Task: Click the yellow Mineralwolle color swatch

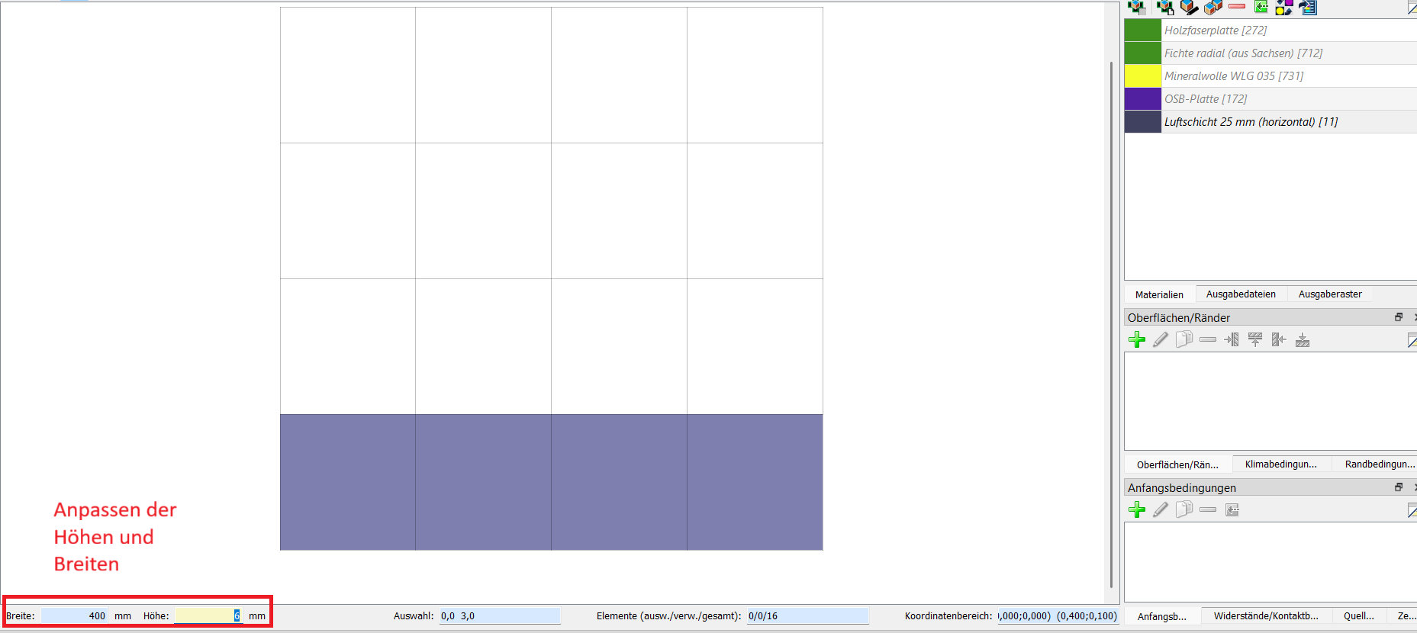Action: pos(1142,76)
